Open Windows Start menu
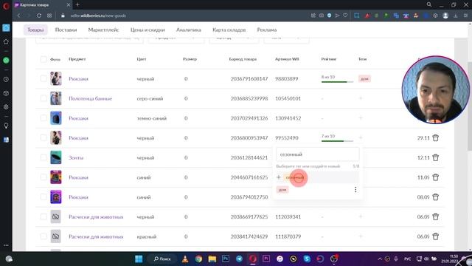The image size is (472, 266). click(x=139, y=259)
